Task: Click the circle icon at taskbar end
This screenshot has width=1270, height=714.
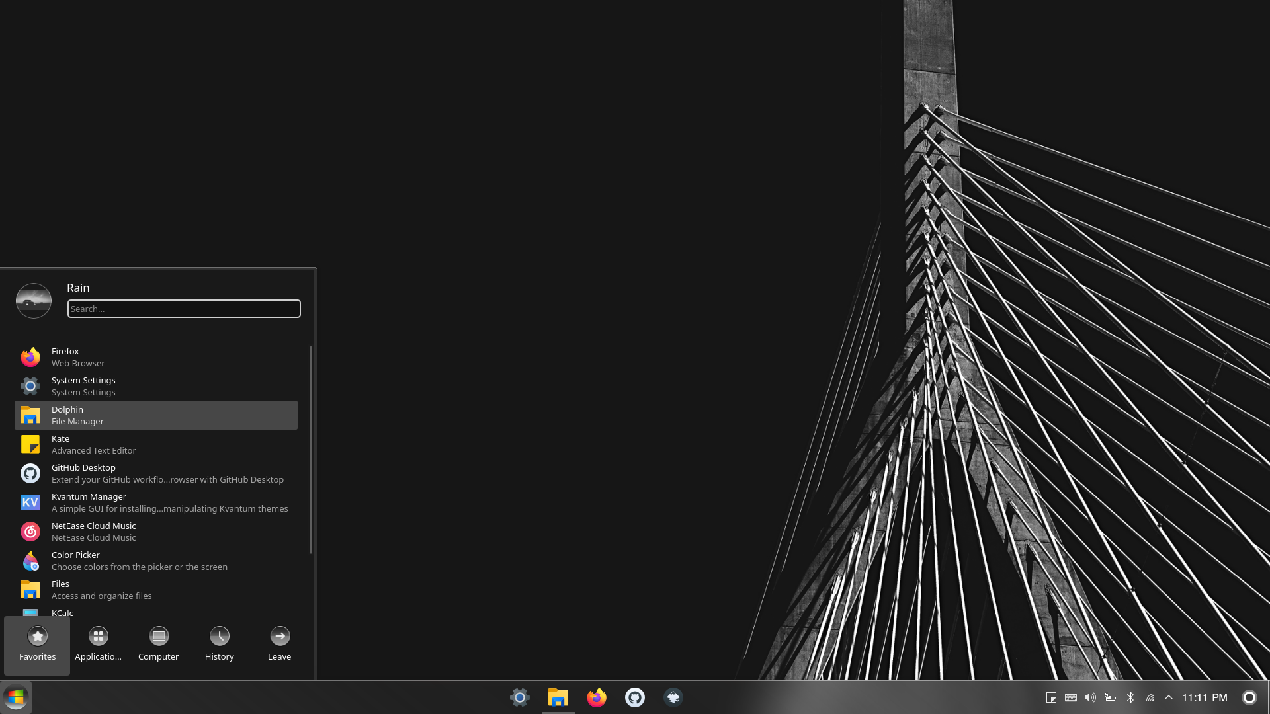Action: 1249,697
